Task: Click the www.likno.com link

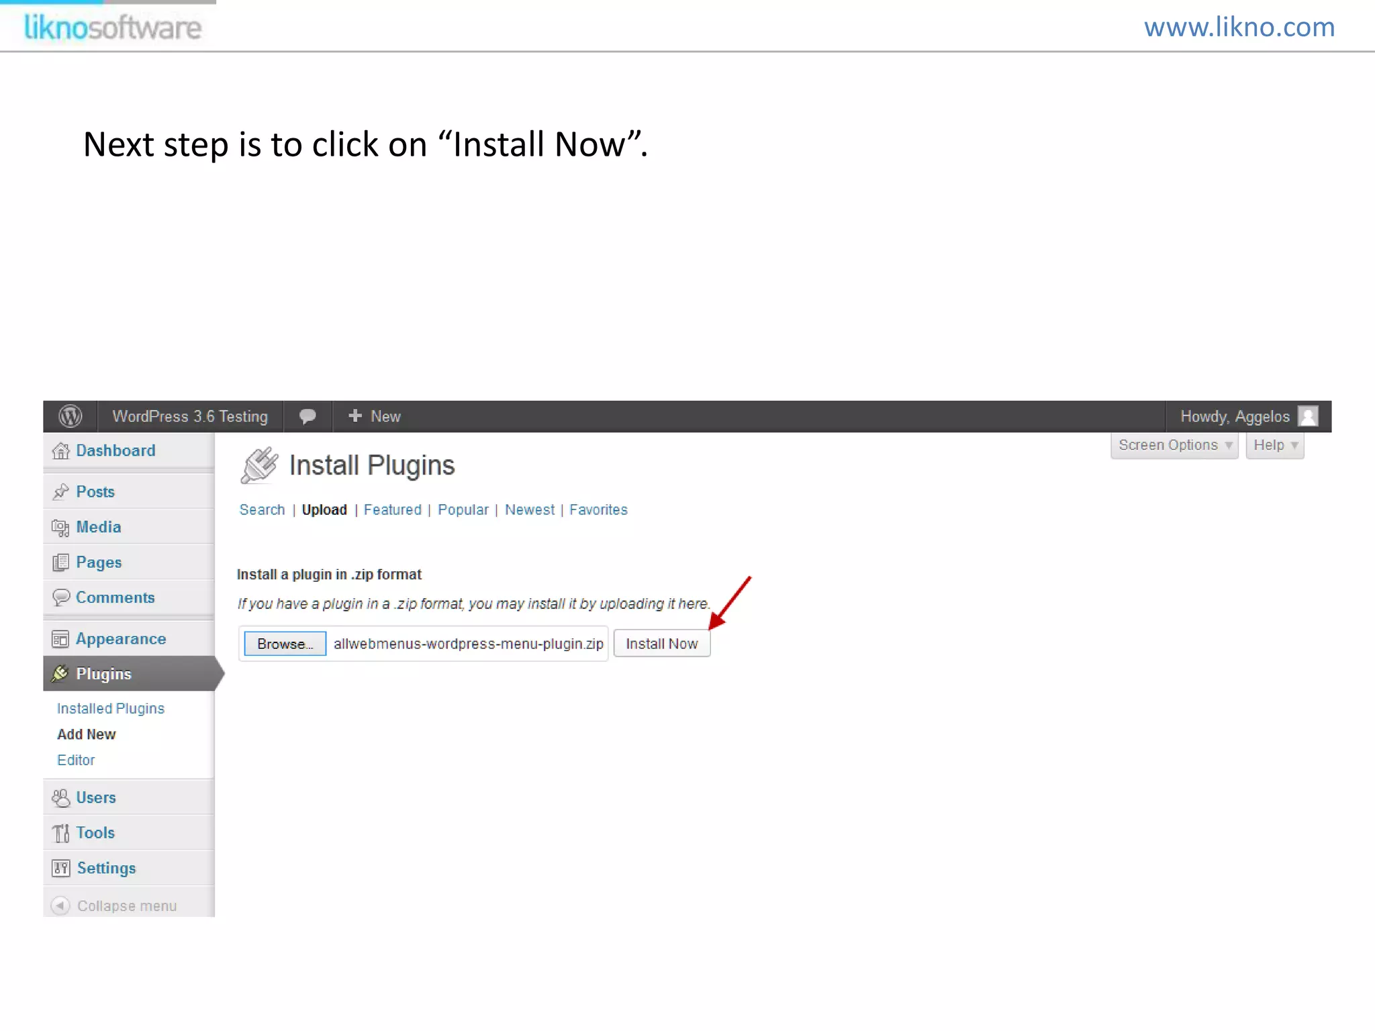Action: 1239,27
